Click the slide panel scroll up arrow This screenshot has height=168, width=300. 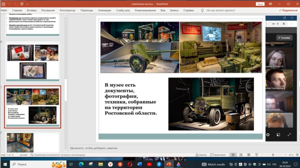click(x=66, y=15)
